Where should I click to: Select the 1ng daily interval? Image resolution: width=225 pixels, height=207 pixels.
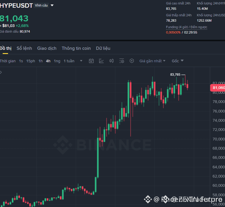57,61
